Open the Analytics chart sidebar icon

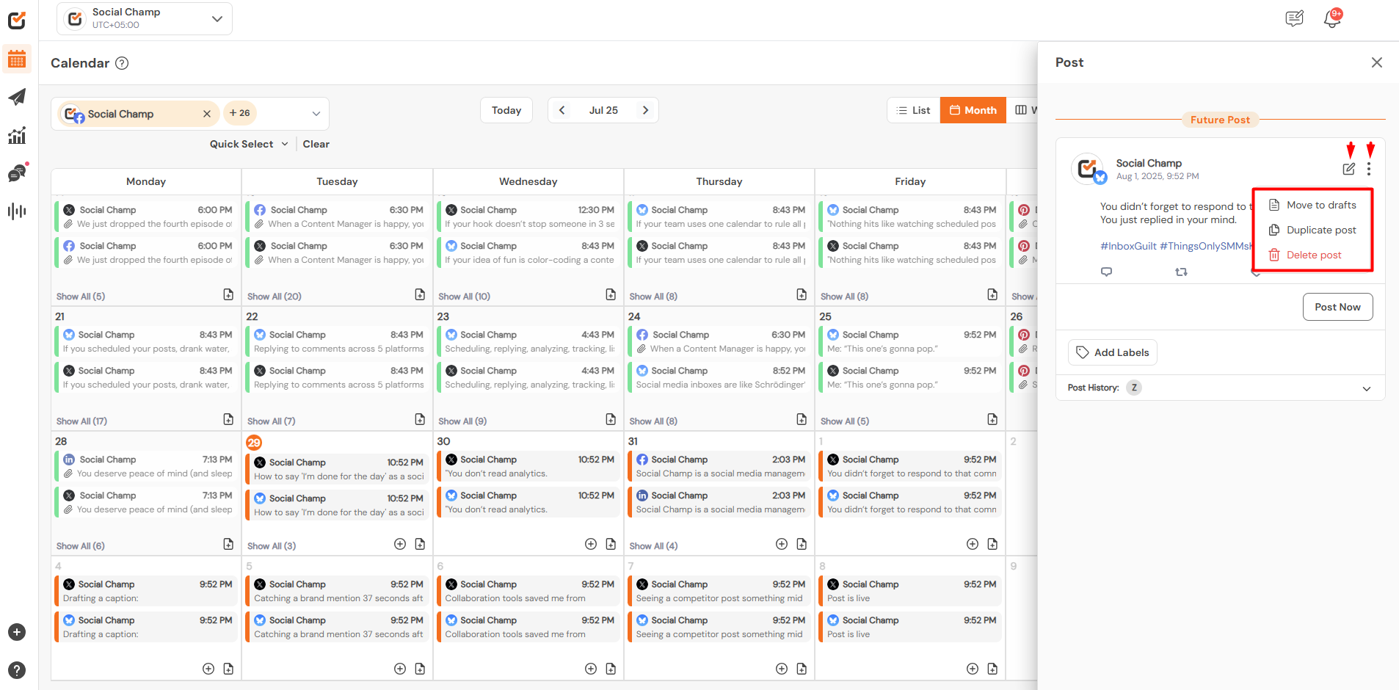click(x=17, y=135)
